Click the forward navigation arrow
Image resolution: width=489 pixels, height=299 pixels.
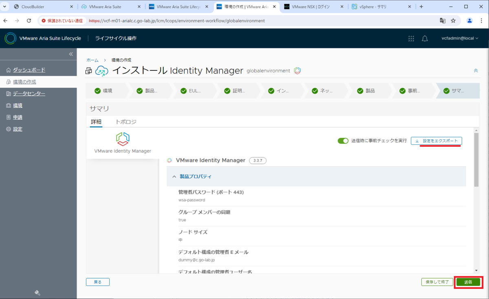[17, 20]
